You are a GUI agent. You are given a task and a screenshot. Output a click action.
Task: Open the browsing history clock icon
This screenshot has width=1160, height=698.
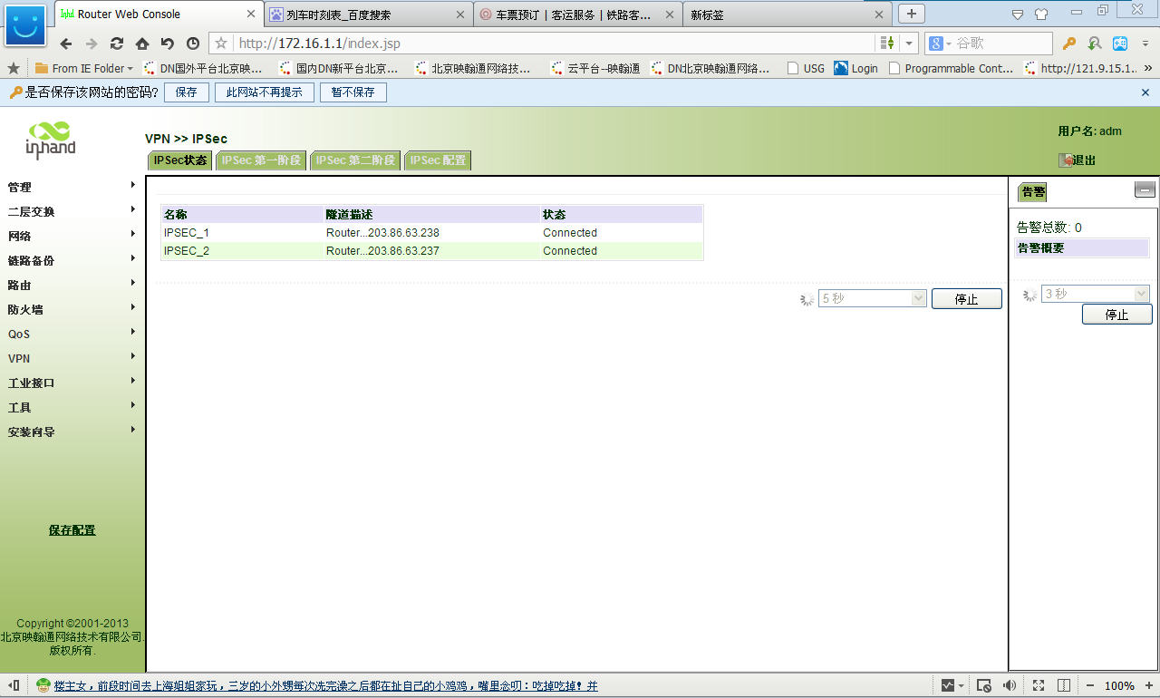pos(193,44)
